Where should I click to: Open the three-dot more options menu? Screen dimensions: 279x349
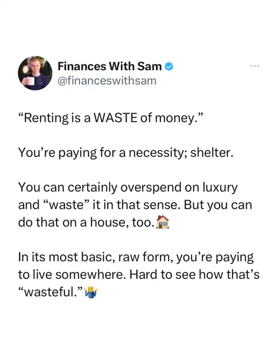point(255,66)
